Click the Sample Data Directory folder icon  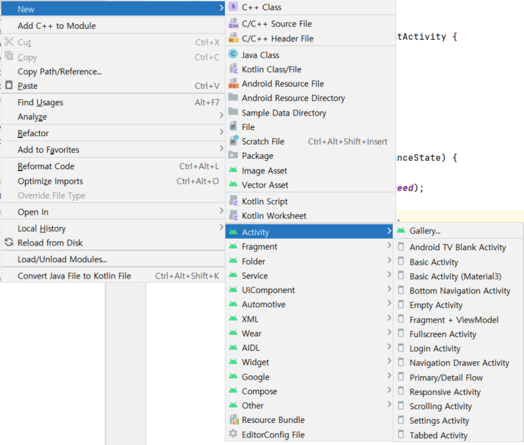pyautogui.click(x=233, y=112)
